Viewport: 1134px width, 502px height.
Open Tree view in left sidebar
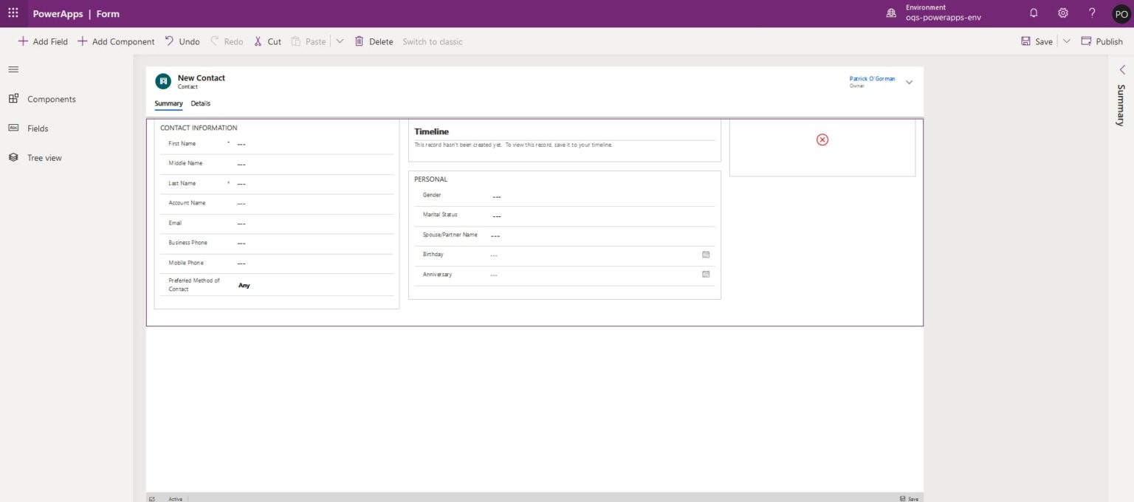[x=44, y=158]
